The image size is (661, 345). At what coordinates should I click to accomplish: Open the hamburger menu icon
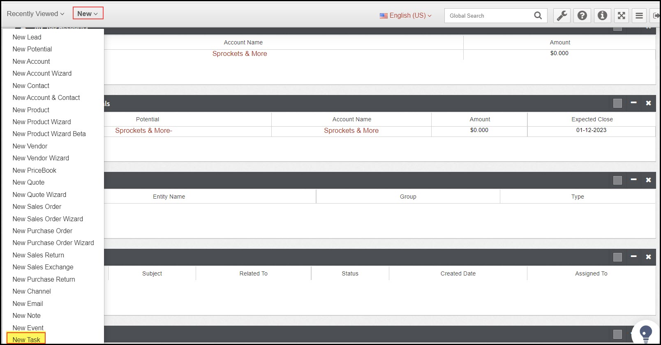[x=639, y=16]
